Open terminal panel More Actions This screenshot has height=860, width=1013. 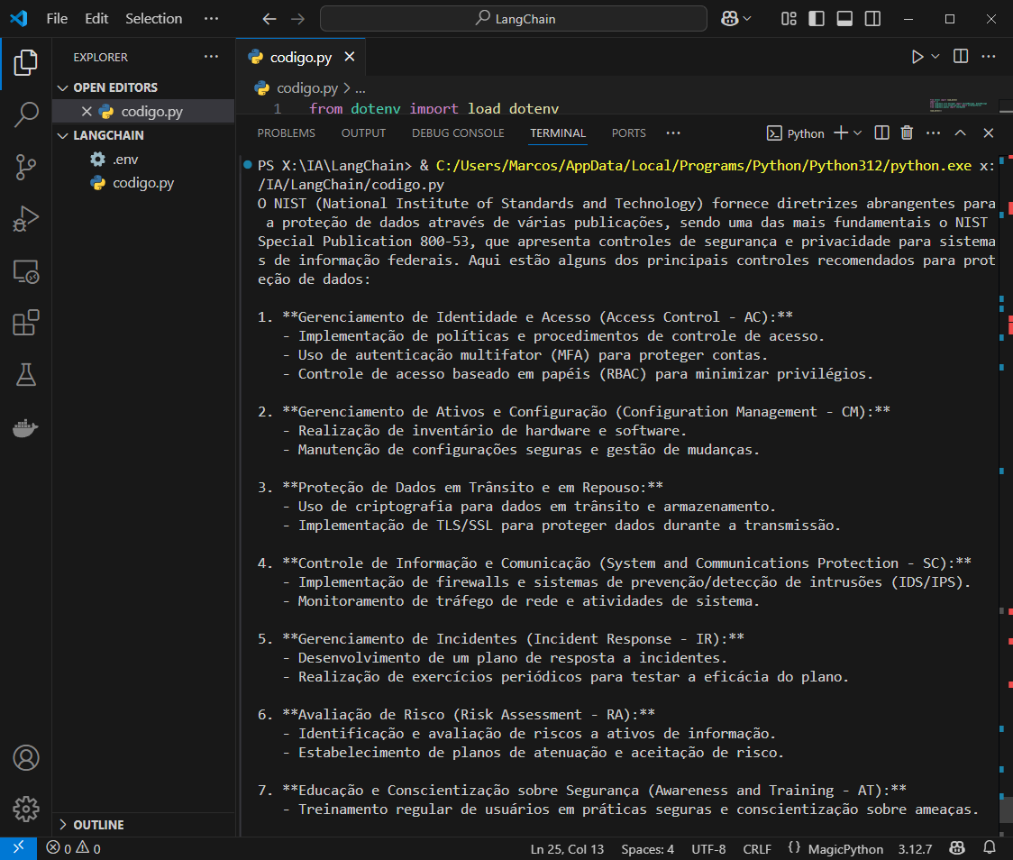[x=933, y=133]
